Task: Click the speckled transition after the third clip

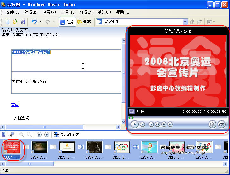Action: (81, 147)
